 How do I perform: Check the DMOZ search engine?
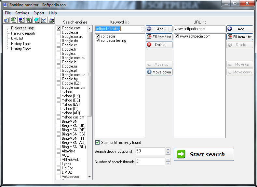point(59,172)
